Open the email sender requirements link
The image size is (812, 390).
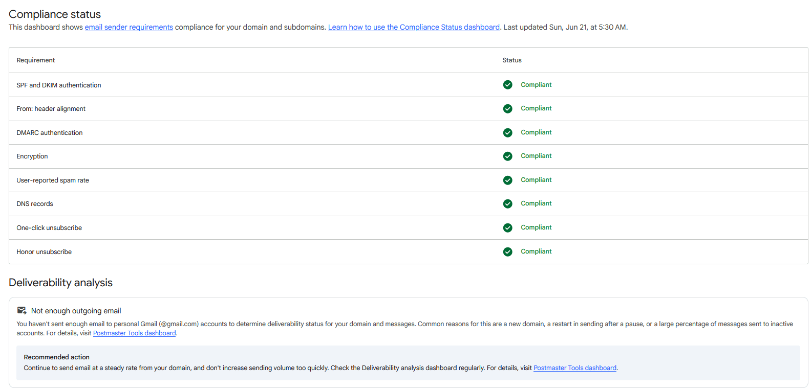(x=129, y=27)
